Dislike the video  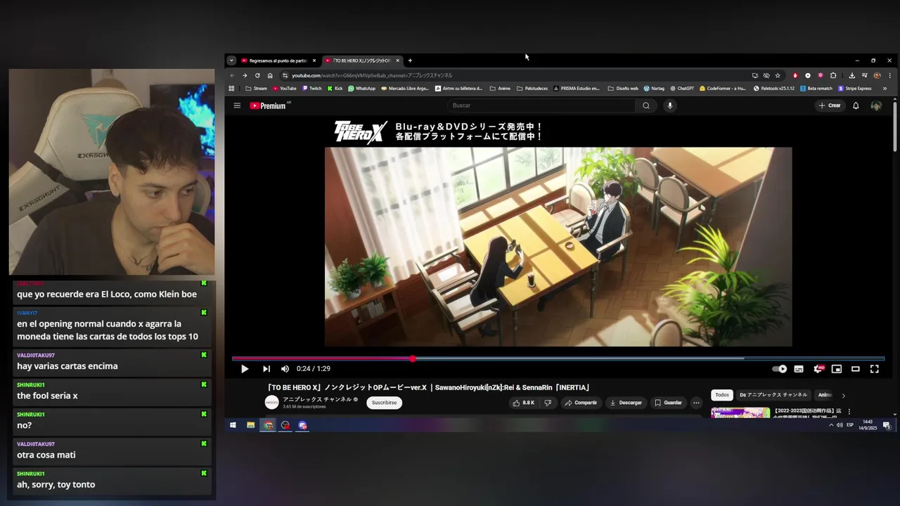(548, 403)
